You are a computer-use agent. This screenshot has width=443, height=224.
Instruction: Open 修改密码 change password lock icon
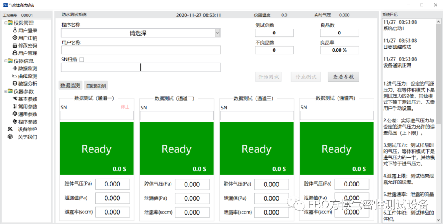pyautogui.click(x=15, y=45)
